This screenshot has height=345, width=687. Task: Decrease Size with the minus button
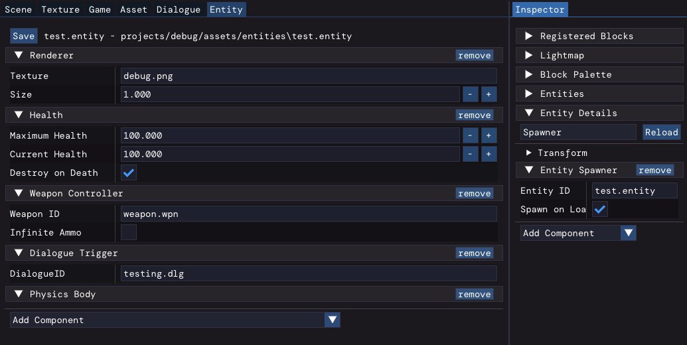(x=470, y=94)
